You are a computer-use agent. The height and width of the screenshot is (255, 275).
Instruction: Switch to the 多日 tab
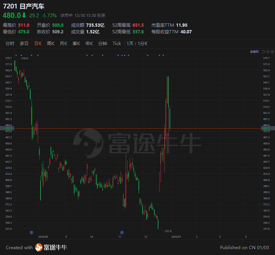(x=24, y=44)
